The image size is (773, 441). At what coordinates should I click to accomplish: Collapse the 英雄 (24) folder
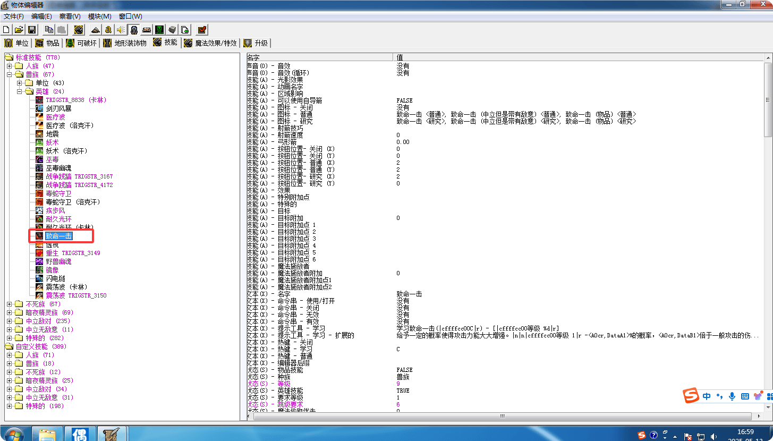(x=20, y=91)
